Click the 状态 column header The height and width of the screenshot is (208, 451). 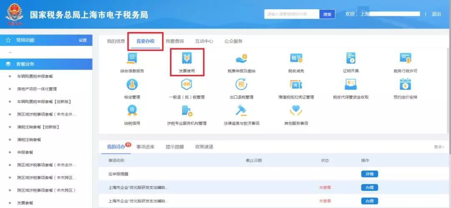[x=325, y=160]
